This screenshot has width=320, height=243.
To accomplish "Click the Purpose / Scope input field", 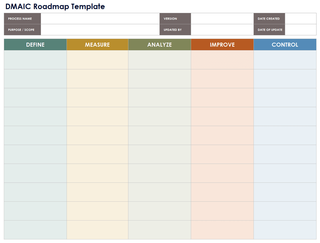I will click(x=100, y=30).
